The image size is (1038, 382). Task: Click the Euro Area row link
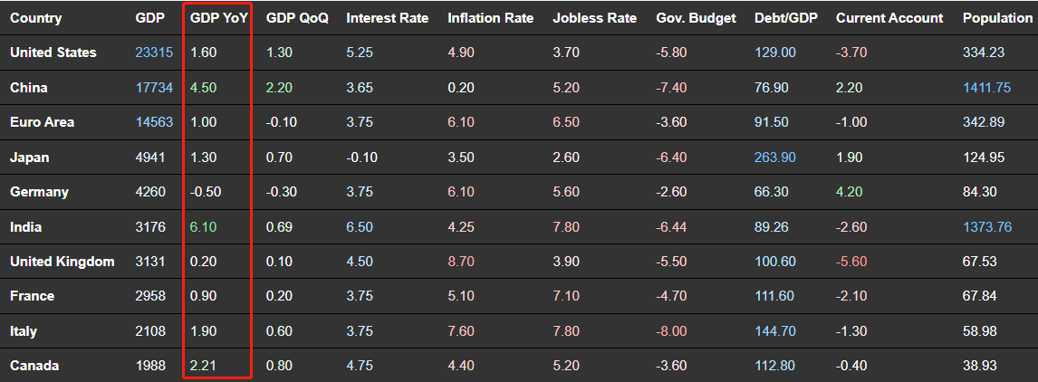(42, 122)
